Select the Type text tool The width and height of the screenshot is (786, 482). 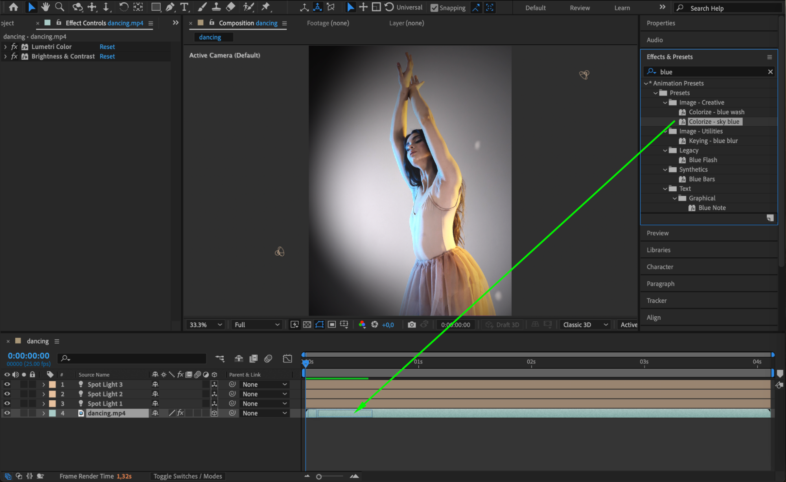tap(184, 7)
